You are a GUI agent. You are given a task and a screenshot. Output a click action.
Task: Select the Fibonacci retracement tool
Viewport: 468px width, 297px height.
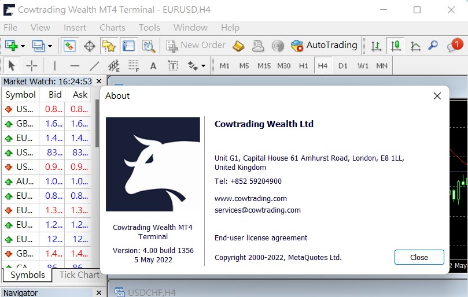pos(134,66)
